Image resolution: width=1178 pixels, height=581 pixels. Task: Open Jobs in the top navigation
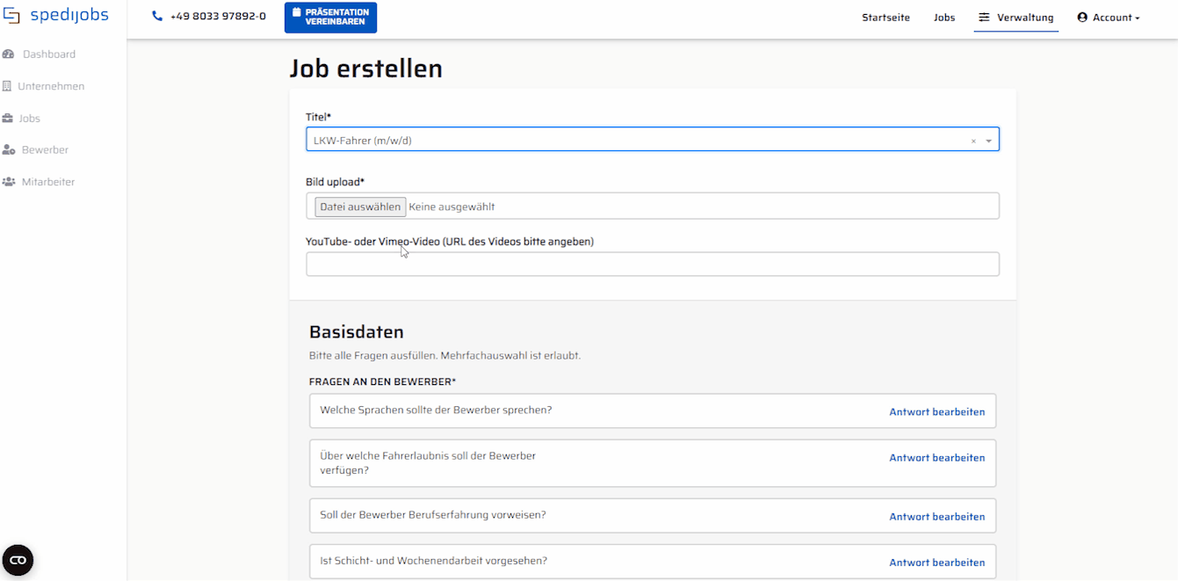(944, 18)
